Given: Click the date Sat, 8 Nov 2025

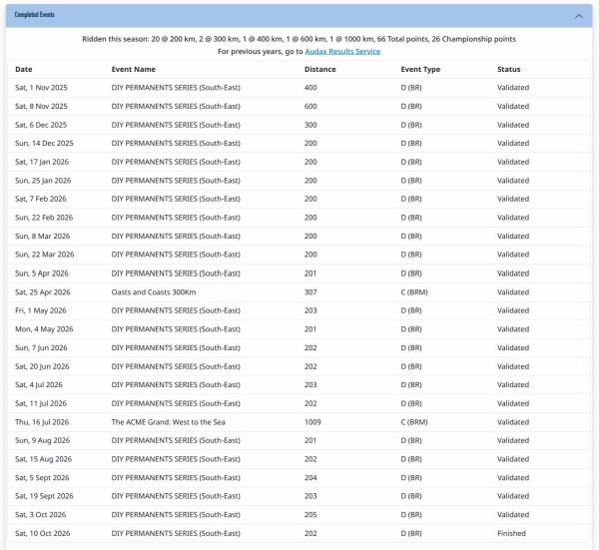Looking at the screenshot, I should click(41, 106).
